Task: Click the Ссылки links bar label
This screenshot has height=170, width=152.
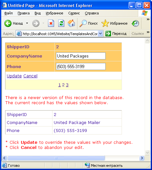Action: point(138,34)
